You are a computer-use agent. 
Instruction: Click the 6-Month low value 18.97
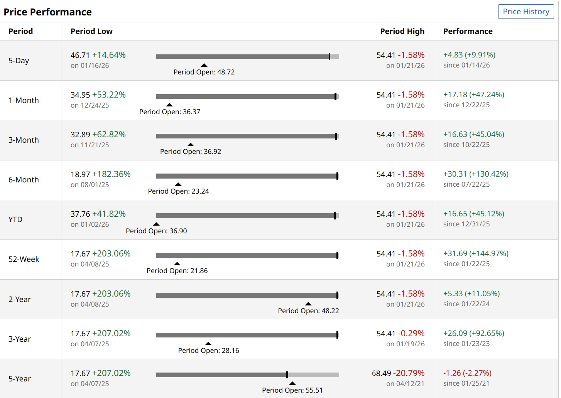(x=80, y=174)
